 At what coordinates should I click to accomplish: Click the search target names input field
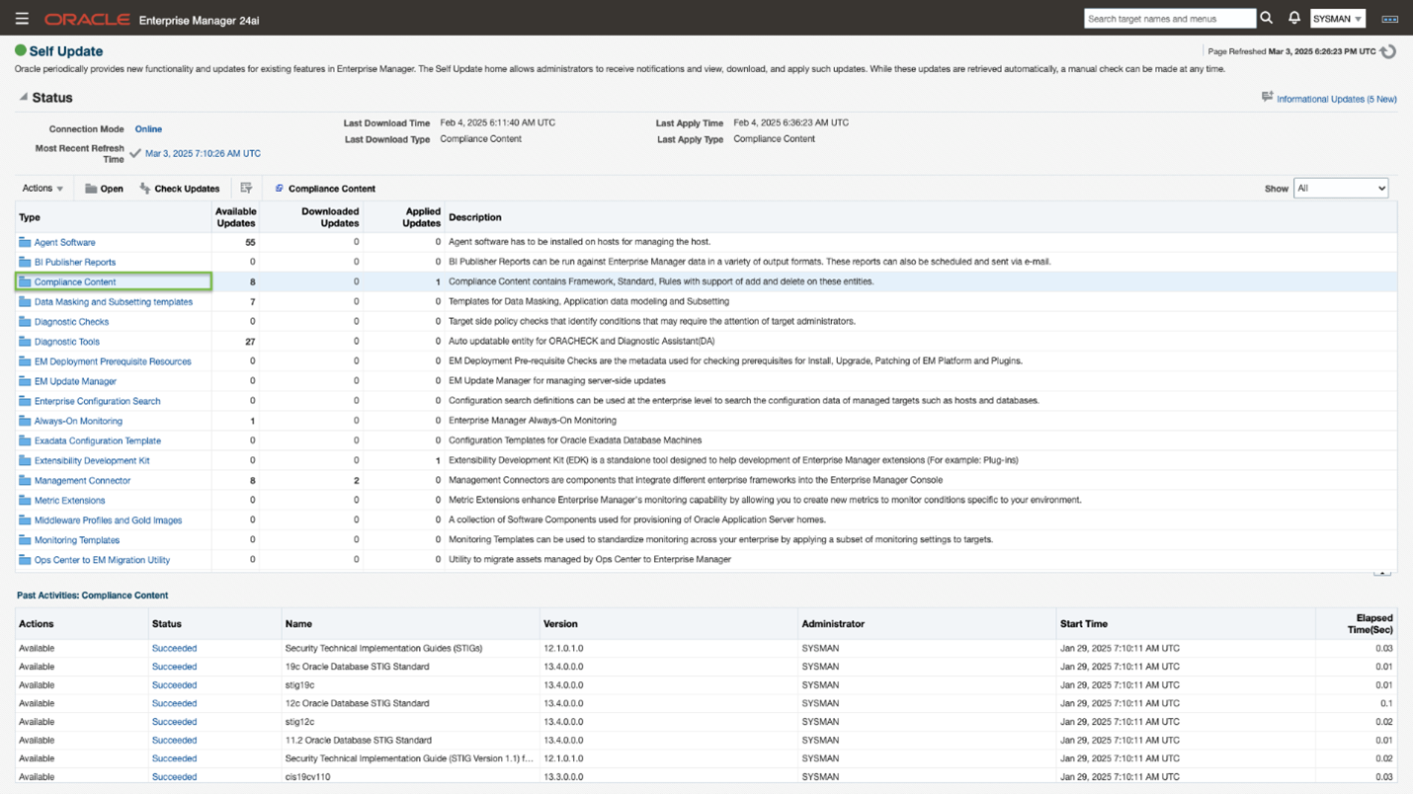[1169, 19]
